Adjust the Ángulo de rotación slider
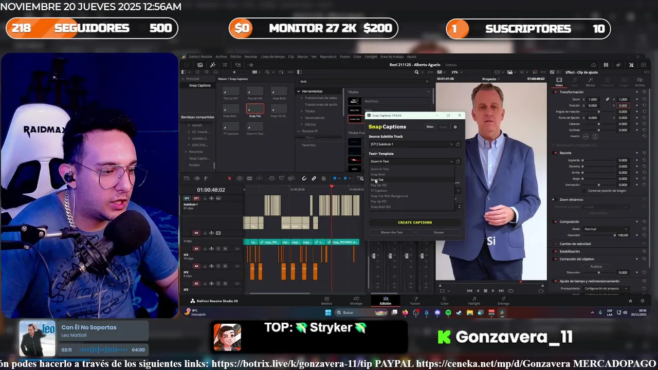This screenshot has width=658, height=370. pos(599,112)
